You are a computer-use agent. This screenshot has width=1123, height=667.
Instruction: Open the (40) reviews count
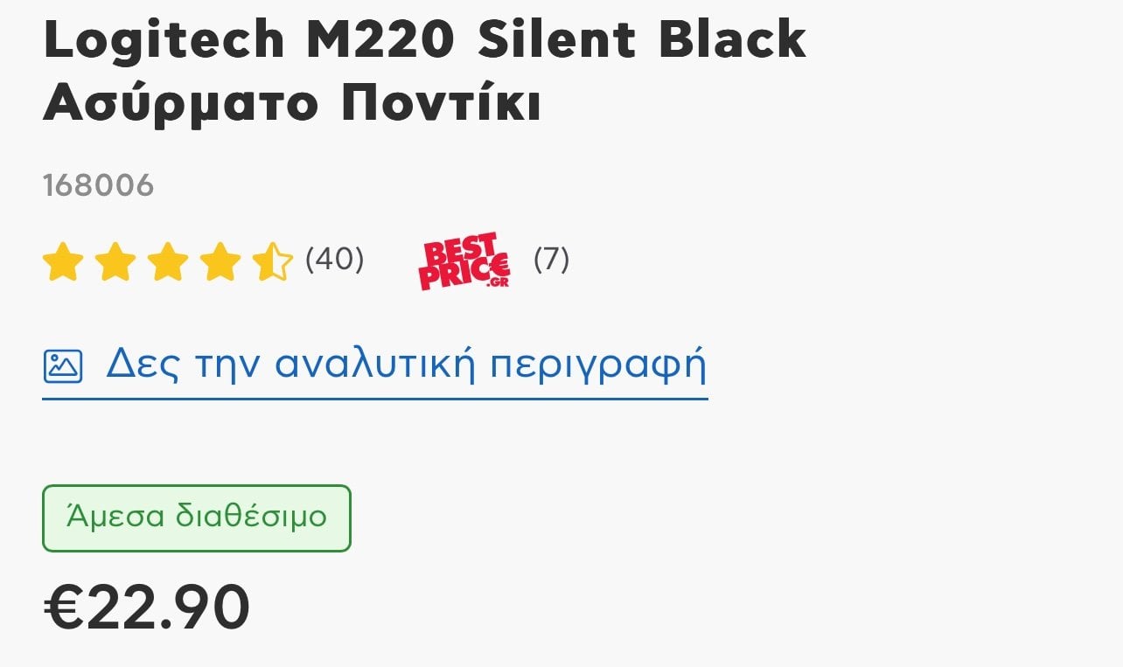click(x=334, y=259)
